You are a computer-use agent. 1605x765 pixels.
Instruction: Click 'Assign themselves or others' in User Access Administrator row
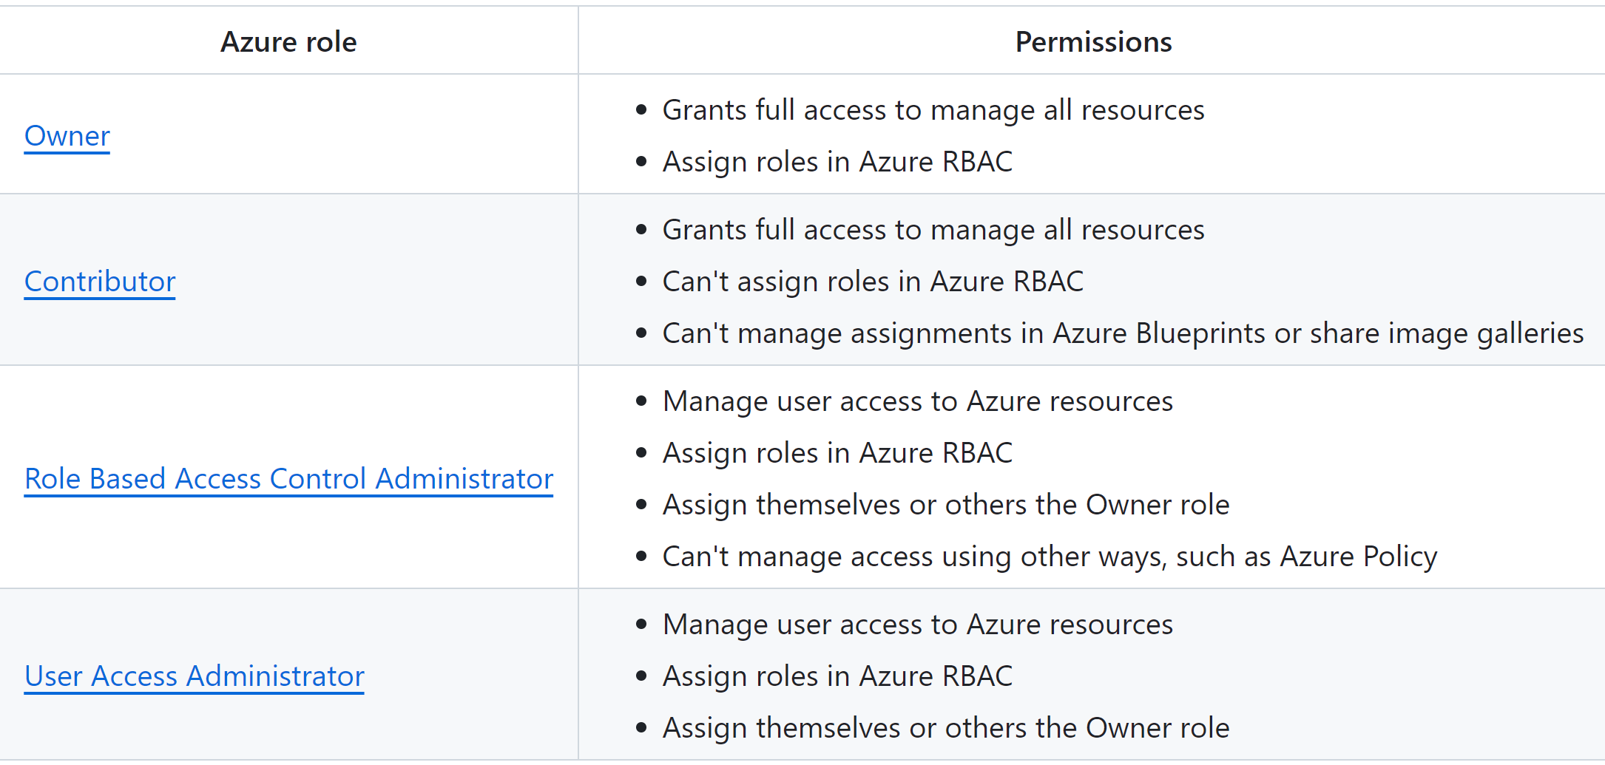[946, 728]
